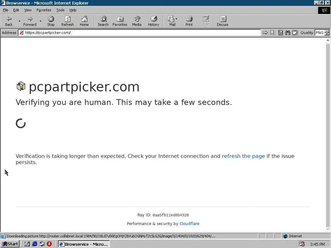Viewport: 331px width, 248px height.
Task: Launch Opera from quick launch
Action: coord(49,244)
